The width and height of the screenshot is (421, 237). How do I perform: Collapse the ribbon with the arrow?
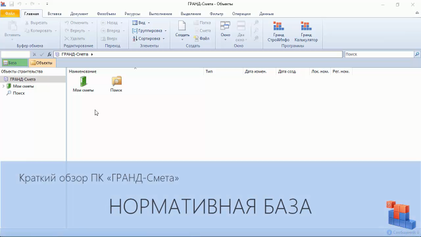(x=417, y=13)
